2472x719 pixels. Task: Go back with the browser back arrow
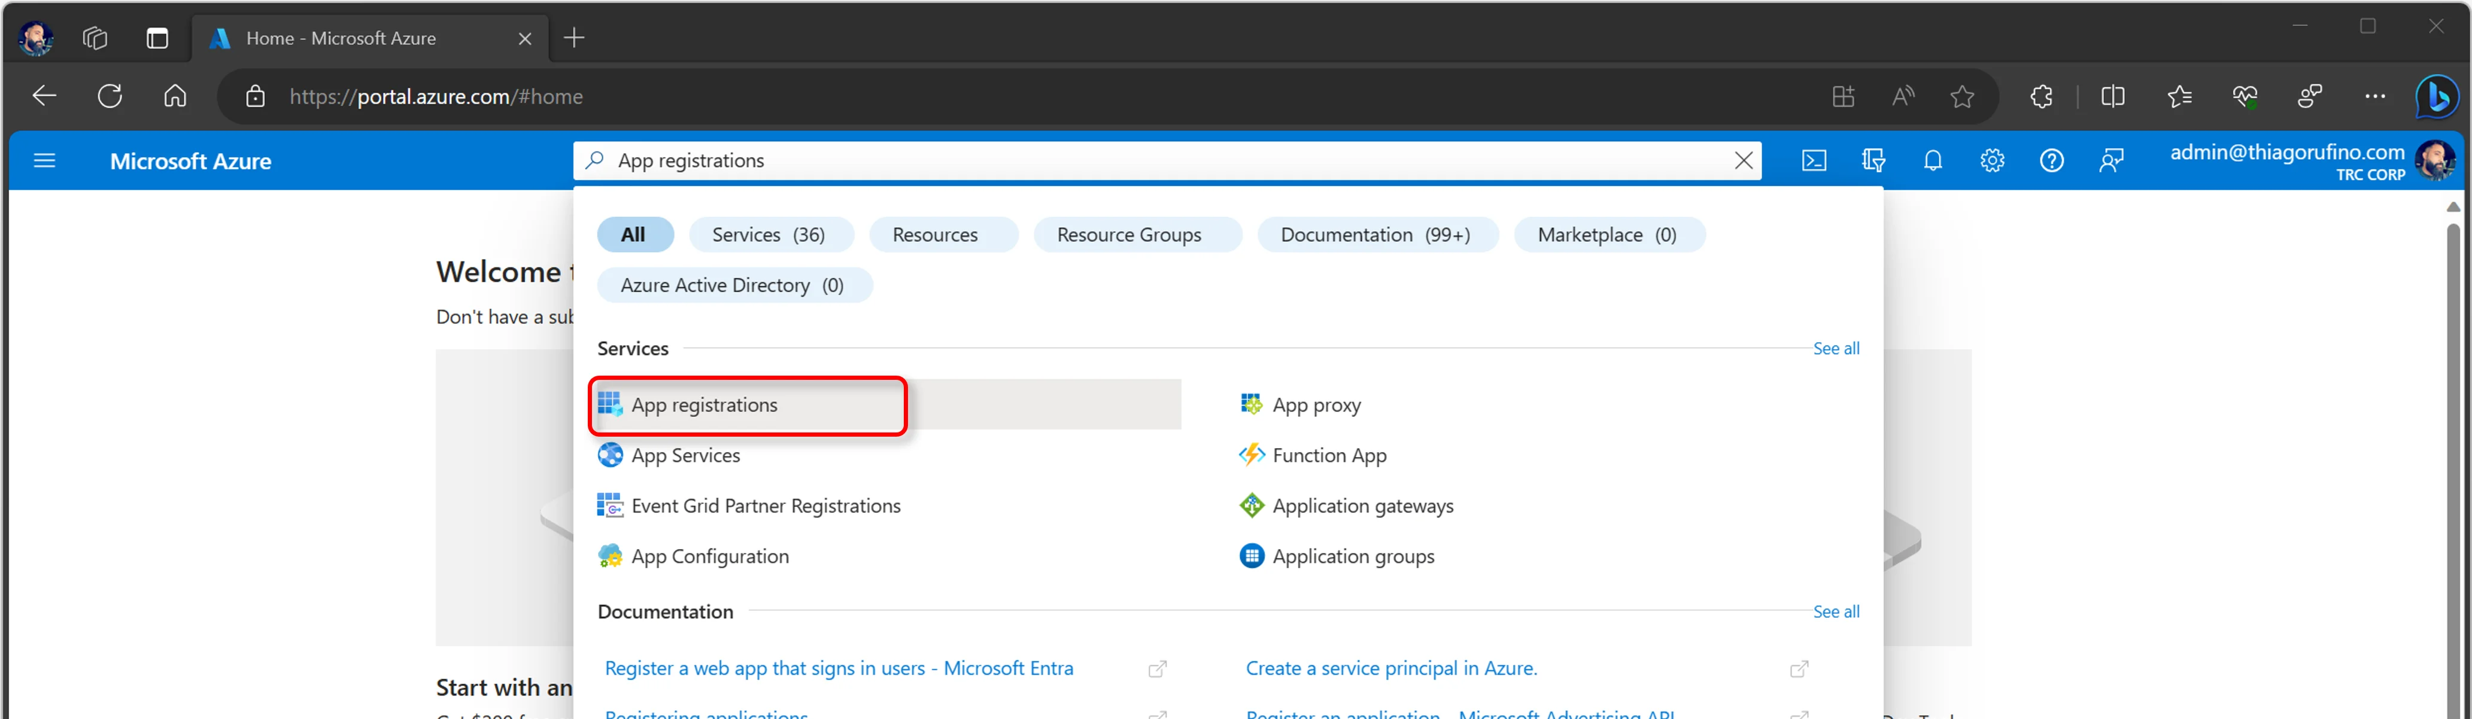tap(44, 96)
